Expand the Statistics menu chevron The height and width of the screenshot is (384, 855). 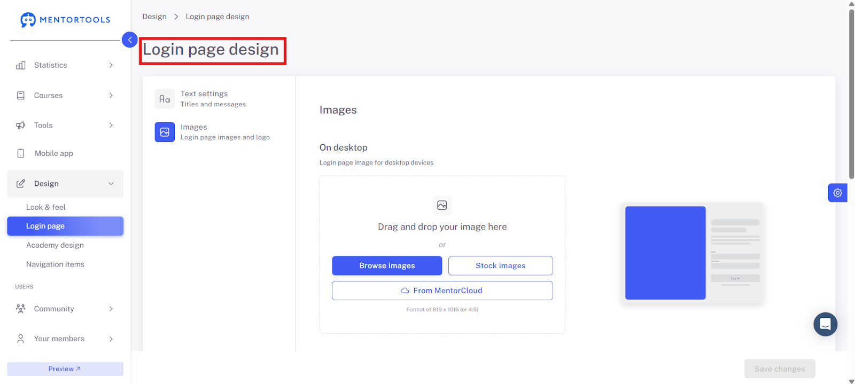point(111,65)
